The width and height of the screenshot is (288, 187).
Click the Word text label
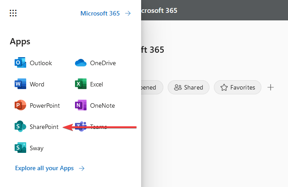[x=37, y=84]
